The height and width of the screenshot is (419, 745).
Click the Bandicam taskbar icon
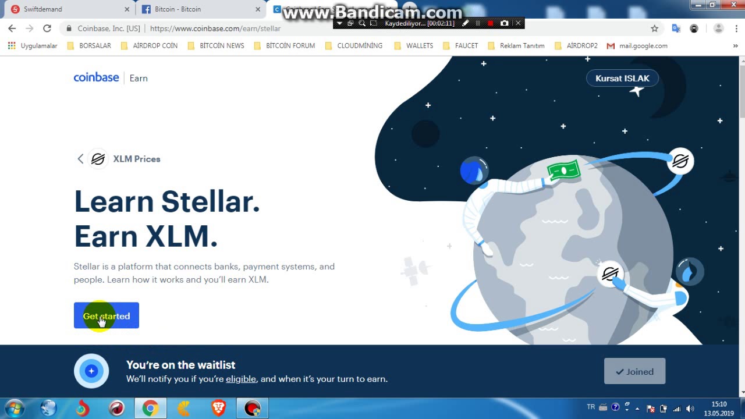tap(253, 409)
